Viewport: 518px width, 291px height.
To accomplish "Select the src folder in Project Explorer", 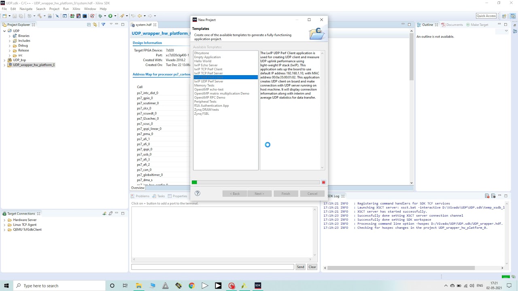I will (x=20, y=55).
